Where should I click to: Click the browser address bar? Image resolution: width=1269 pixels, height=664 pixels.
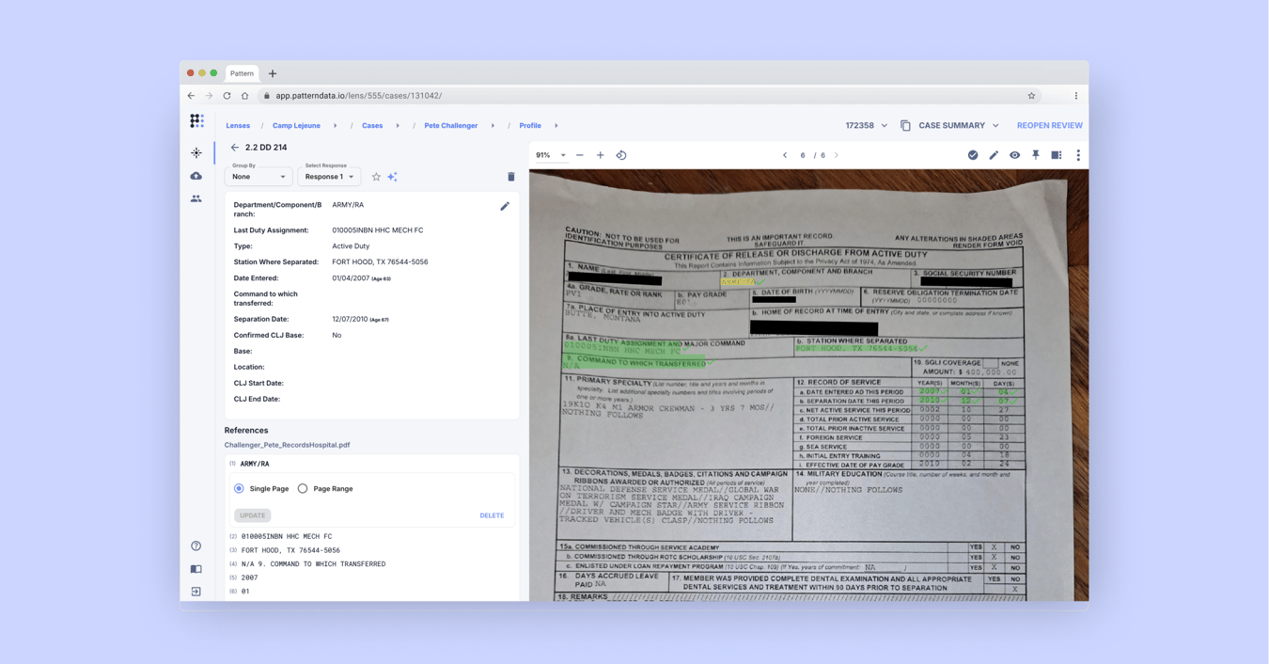pyautogui.click(x=649, y=96)
